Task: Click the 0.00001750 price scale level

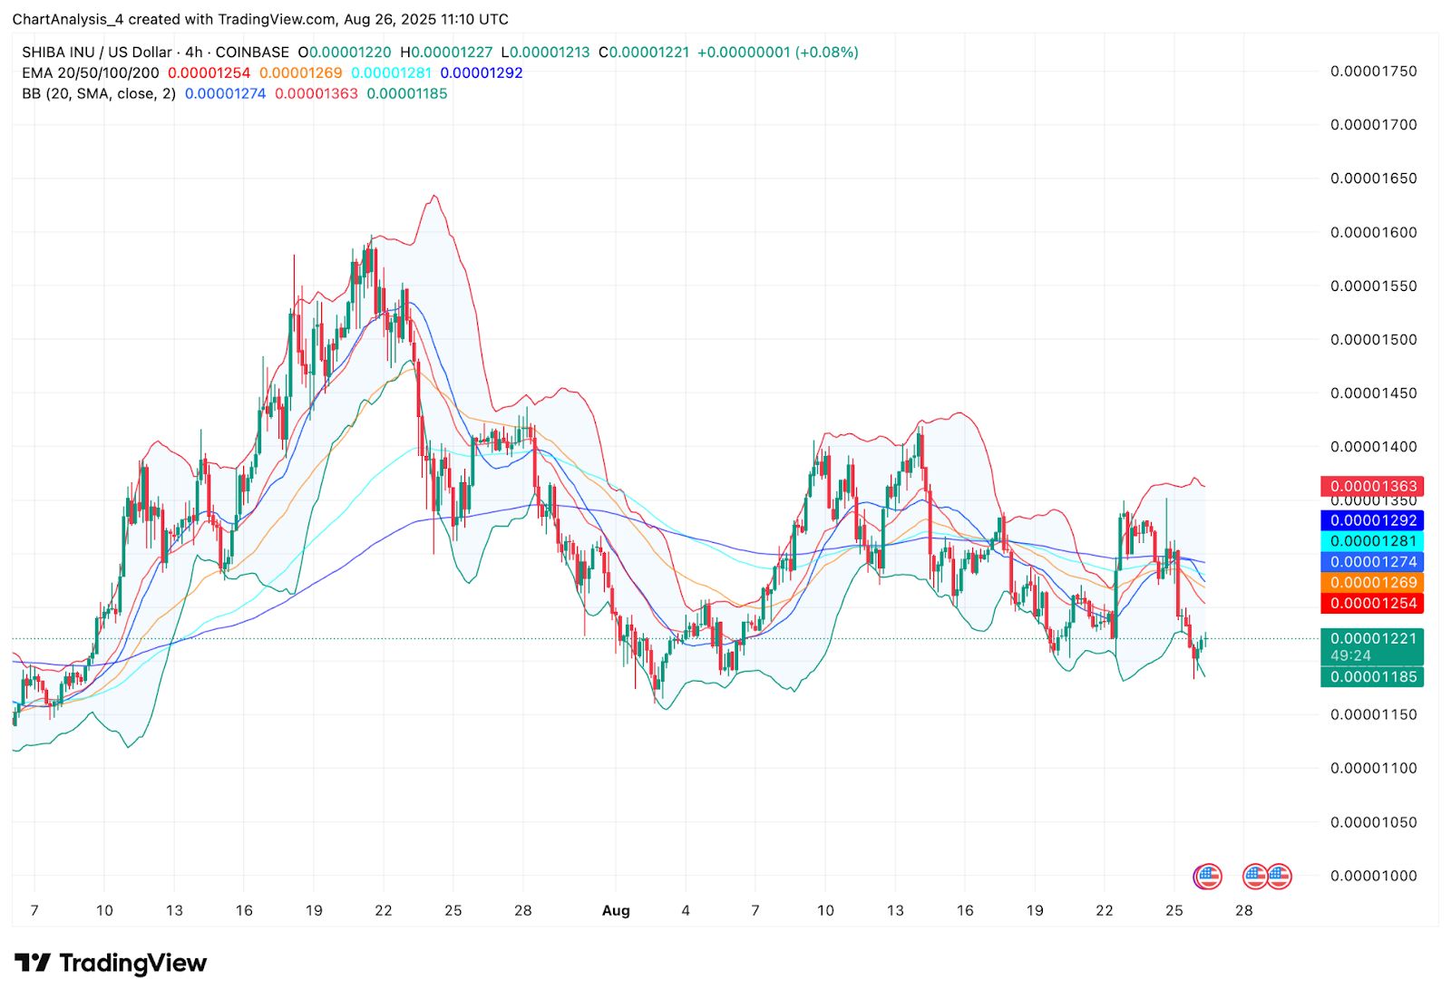Action: coord(1373,72)
